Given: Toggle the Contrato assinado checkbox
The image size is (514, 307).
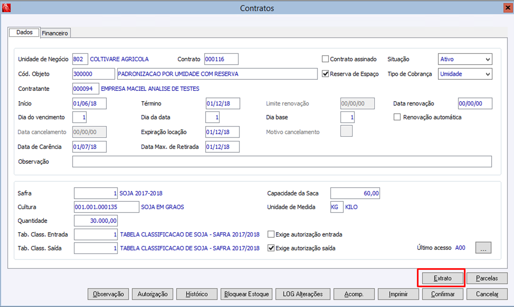Looking at the screenshot, I should click(x=325, y=59).
